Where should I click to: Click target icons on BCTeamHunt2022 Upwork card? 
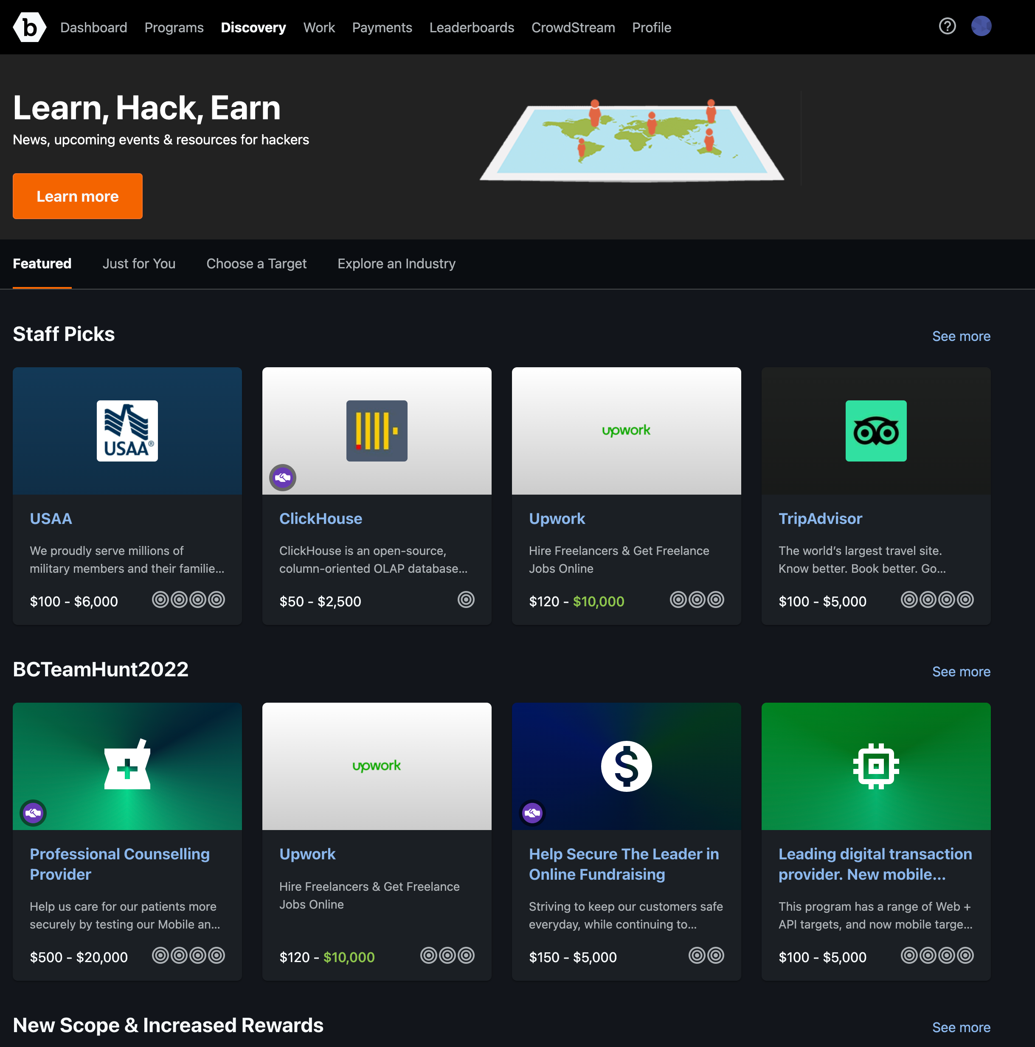[447, 955]
